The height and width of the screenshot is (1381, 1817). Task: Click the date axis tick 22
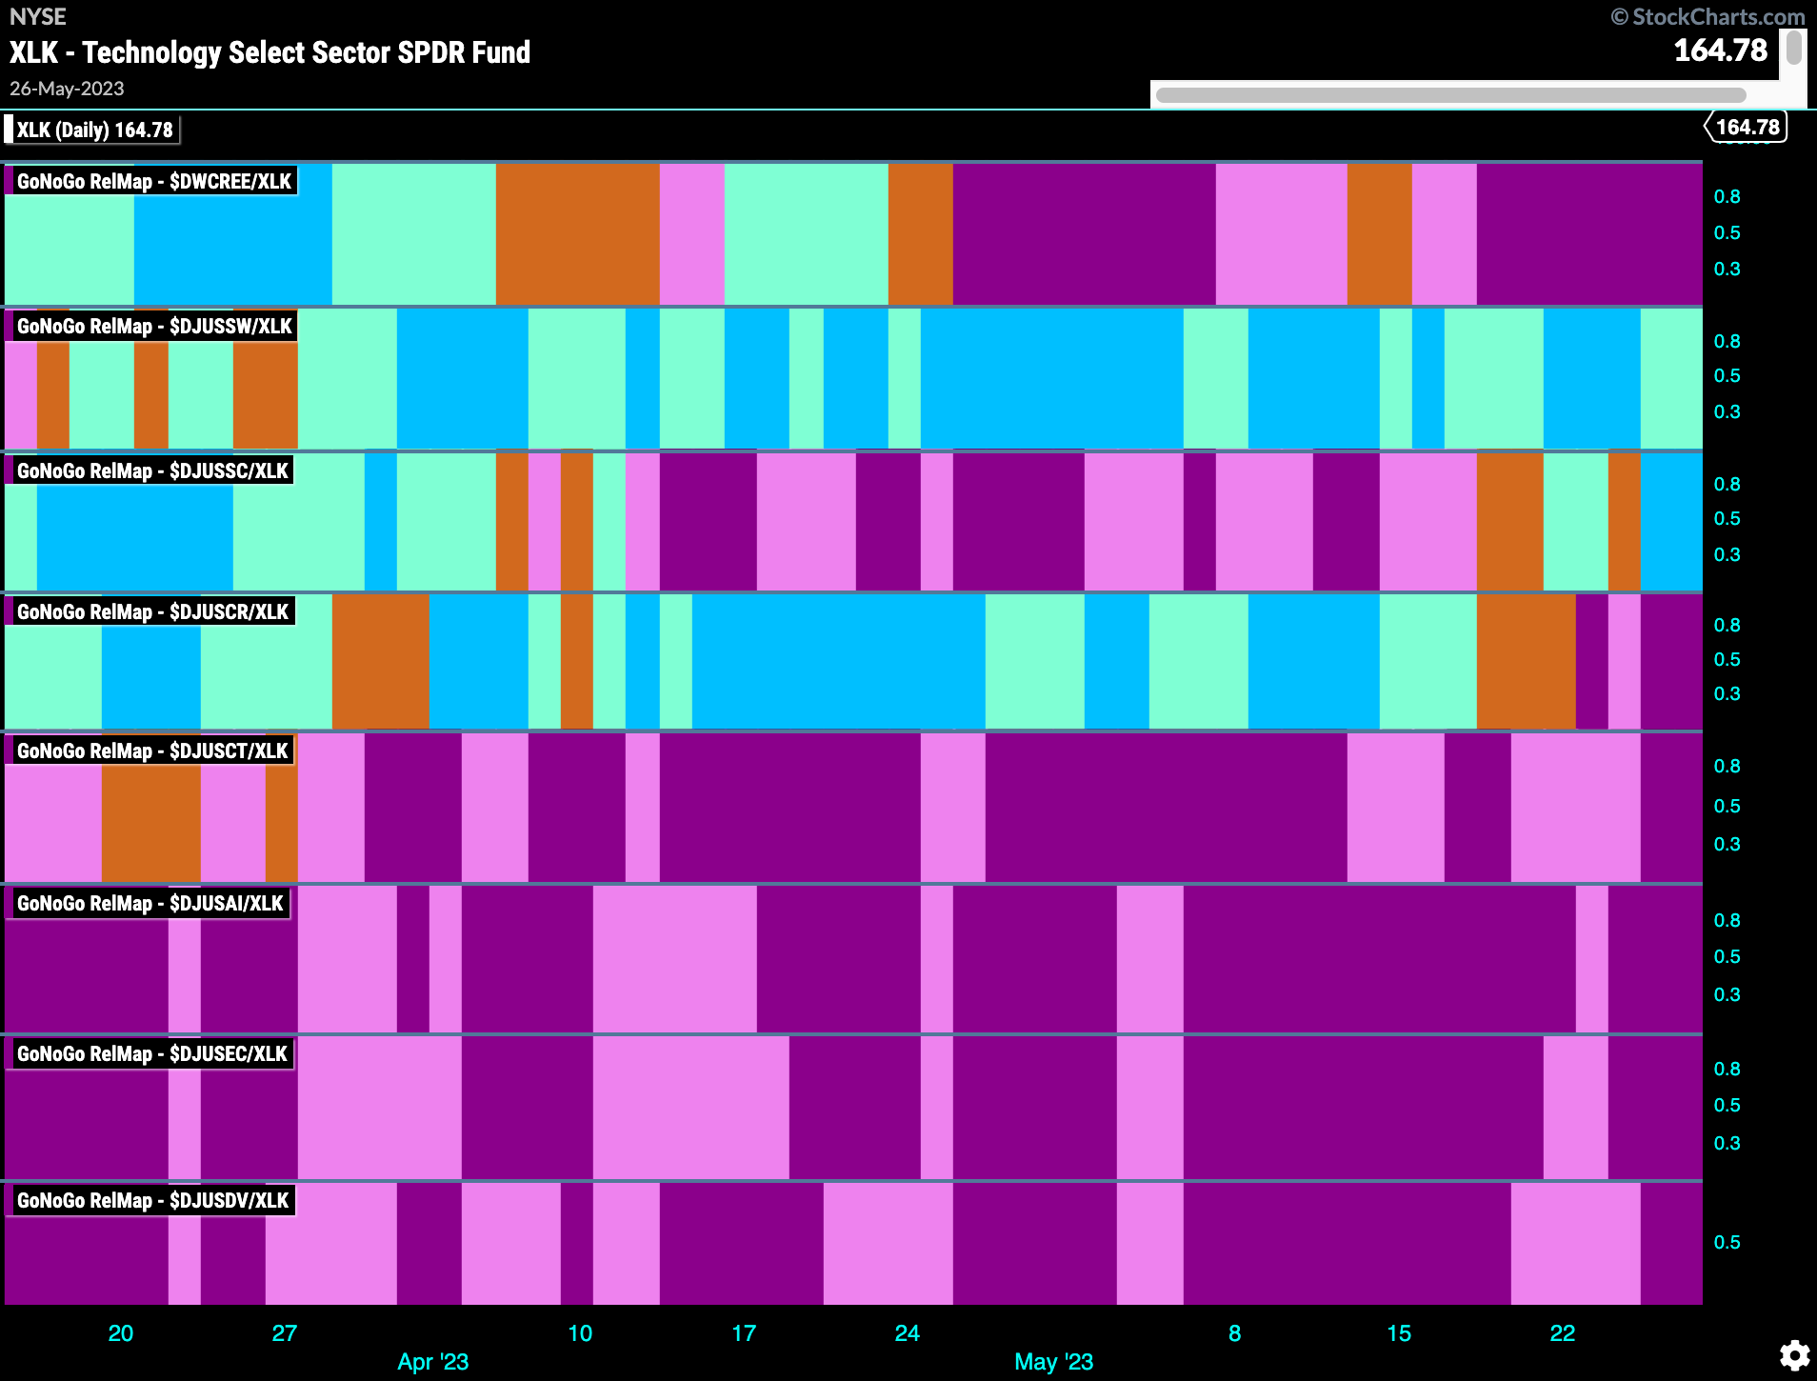click(x=1563, y=1332)
